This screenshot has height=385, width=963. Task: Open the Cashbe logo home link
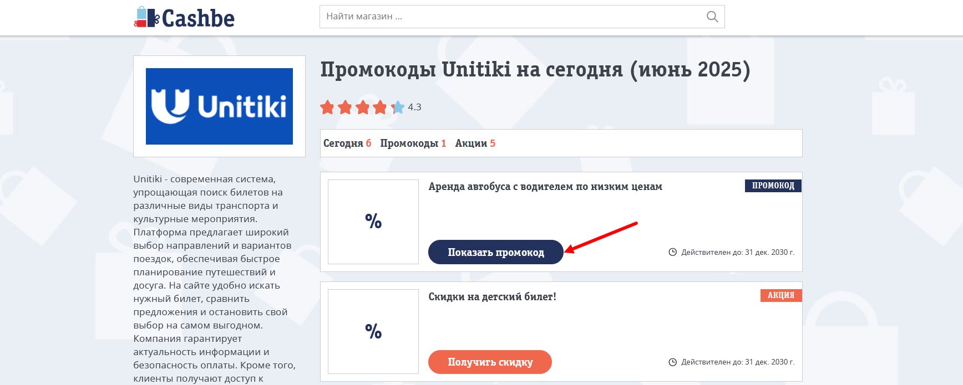184,18
